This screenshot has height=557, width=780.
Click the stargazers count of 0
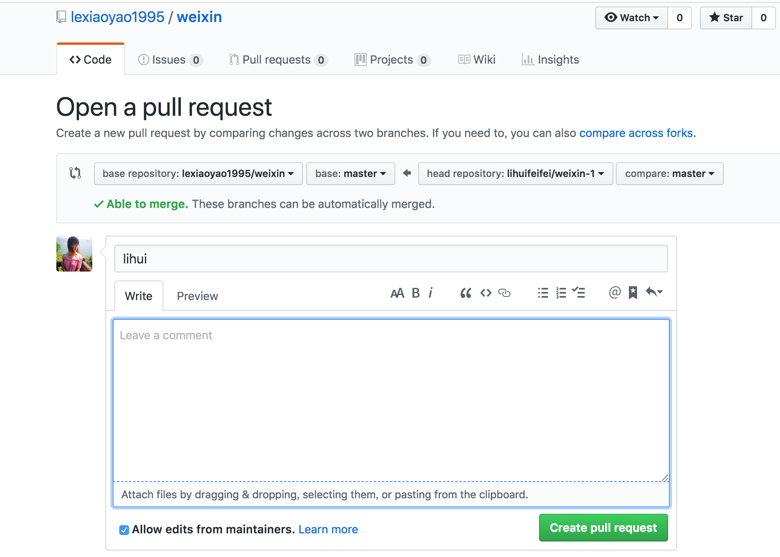point(763,18)
